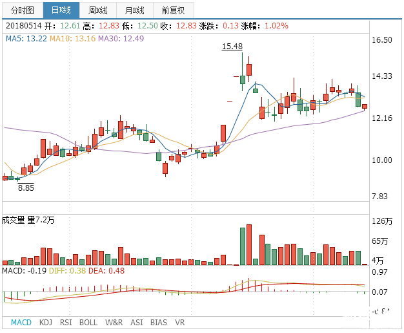Show the BIAS indicator

[159, 323]
